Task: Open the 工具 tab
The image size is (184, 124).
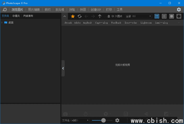Action: [x=120, y=9]
